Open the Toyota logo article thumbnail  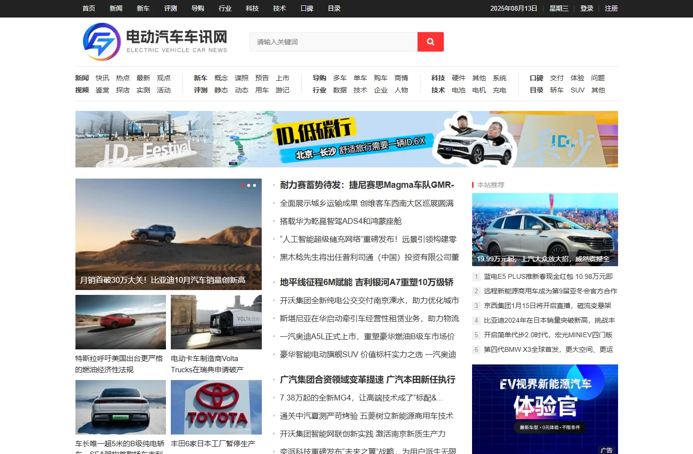(x=216, y=407)
